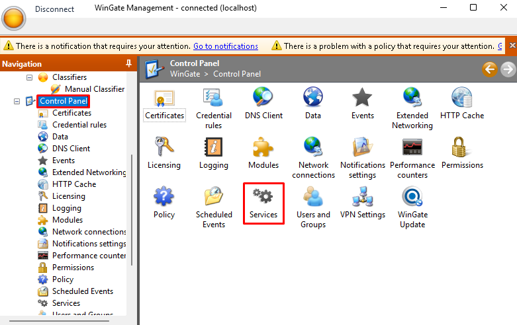The image size is (517, 325).
Task: Open Network connections icon in main panel
Action: 313,147
